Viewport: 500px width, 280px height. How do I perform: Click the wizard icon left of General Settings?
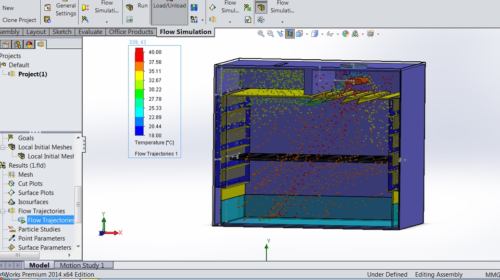[47, 7]
